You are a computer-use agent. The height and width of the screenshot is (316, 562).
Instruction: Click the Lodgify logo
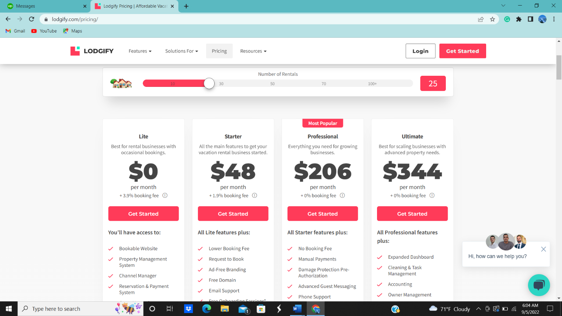tap(92, 51)
